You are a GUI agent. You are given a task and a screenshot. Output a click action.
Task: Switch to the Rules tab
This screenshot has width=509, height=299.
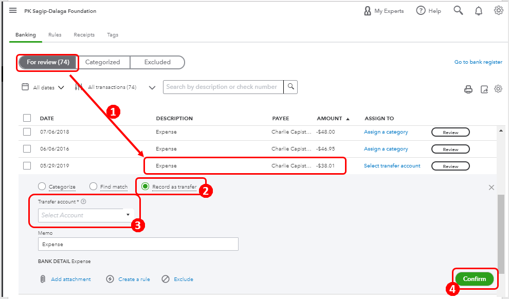55,35
